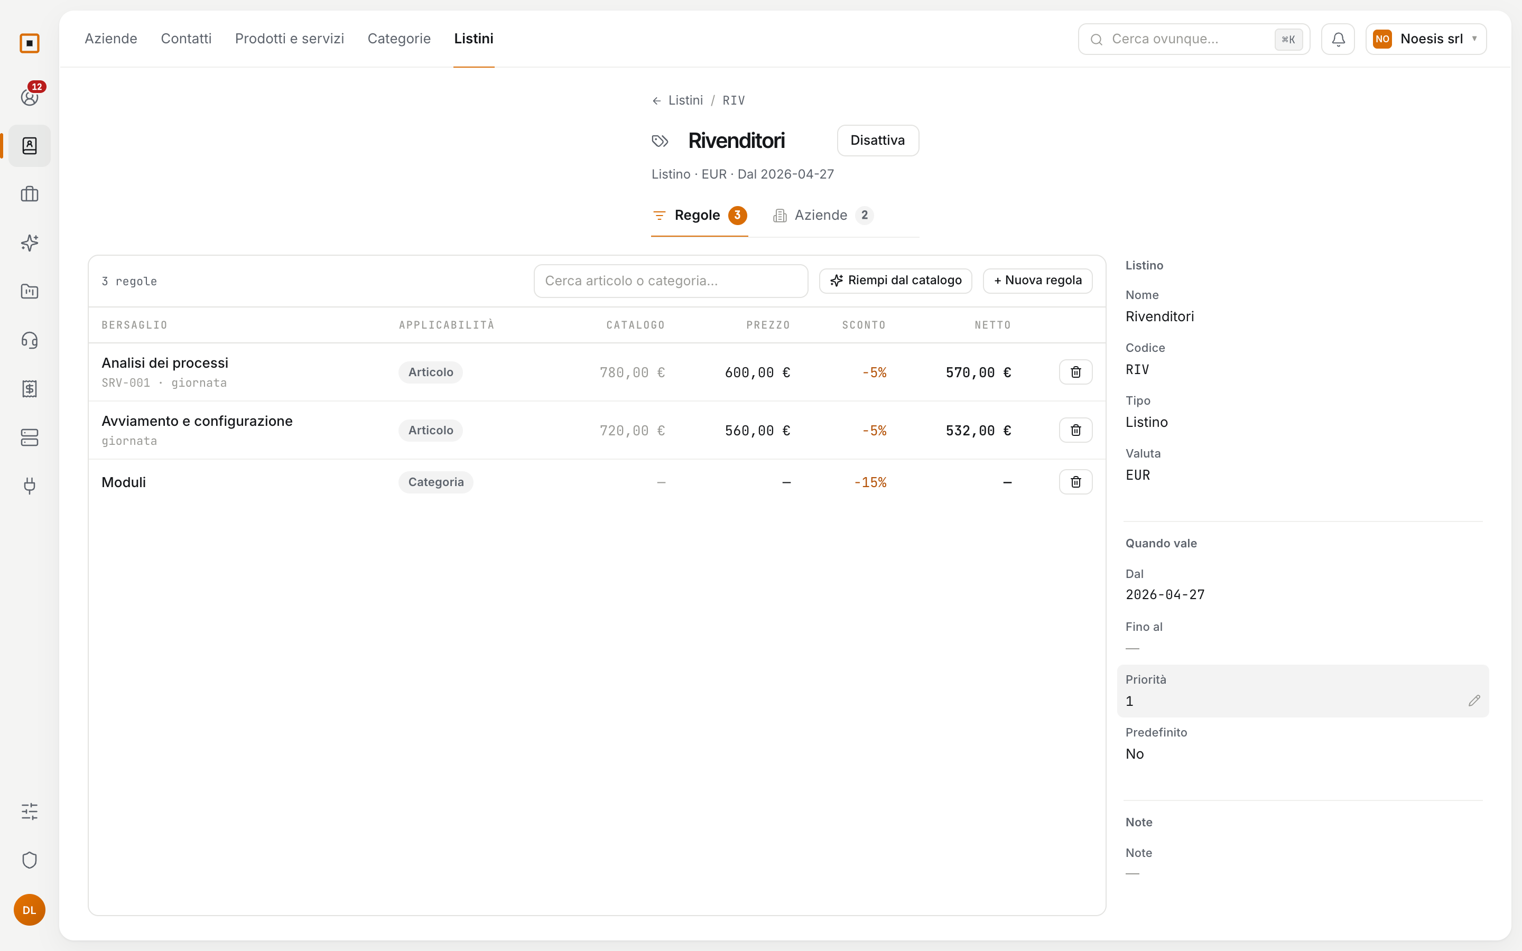The height and width of the screenshot is (951, 1522).
Task: Click the DL user avatar
Action: pos(30,910)
